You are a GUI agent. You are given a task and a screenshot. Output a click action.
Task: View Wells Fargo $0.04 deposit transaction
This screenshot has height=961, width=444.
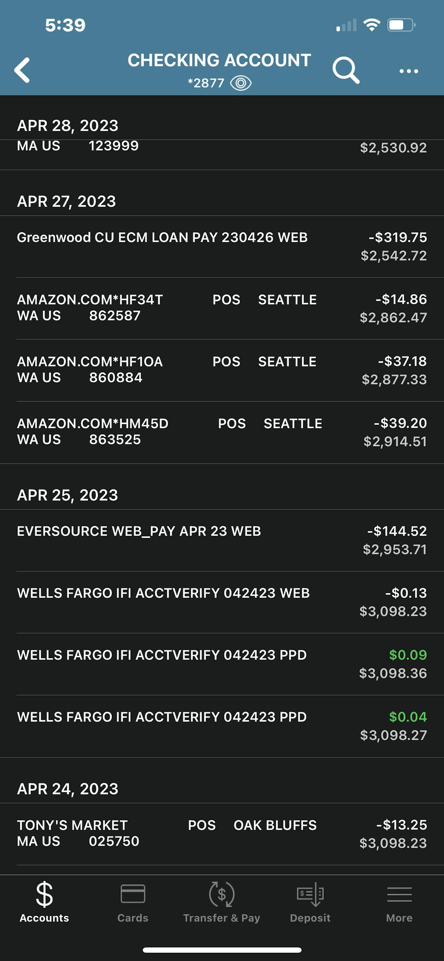pyautogui.click(x=222, y=726)
